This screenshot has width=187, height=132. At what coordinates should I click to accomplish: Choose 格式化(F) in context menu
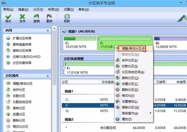[x=134, y=96]
